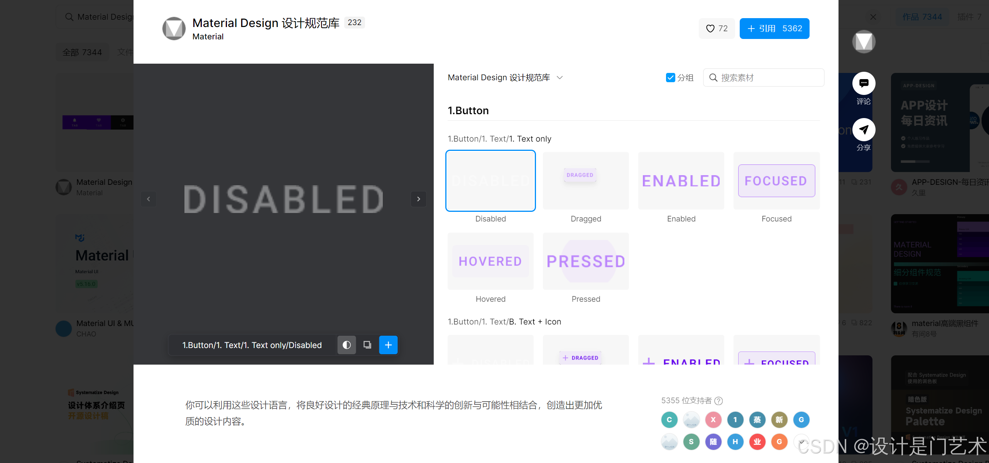Click the green S supporter avatar
The image size is (989, 463).
691,442
